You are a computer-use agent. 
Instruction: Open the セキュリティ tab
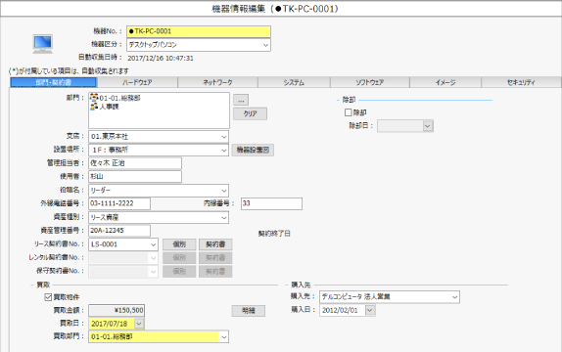coord(521,82)
